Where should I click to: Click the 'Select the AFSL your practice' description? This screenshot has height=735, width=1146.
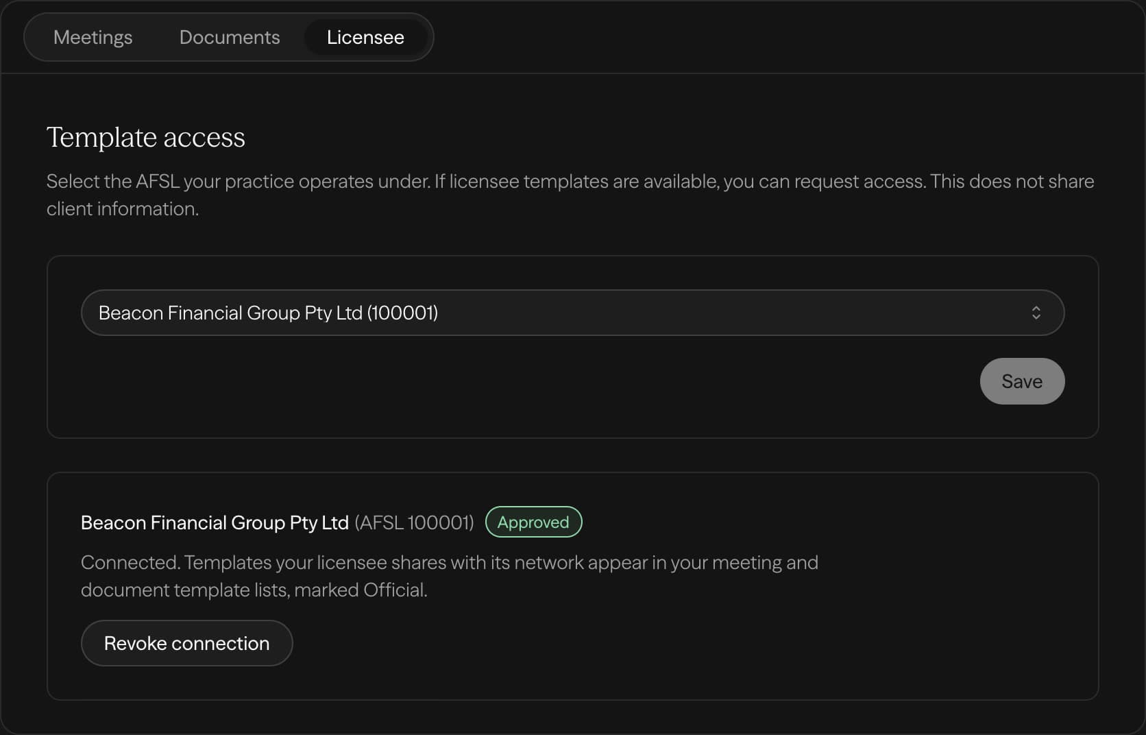570,195
